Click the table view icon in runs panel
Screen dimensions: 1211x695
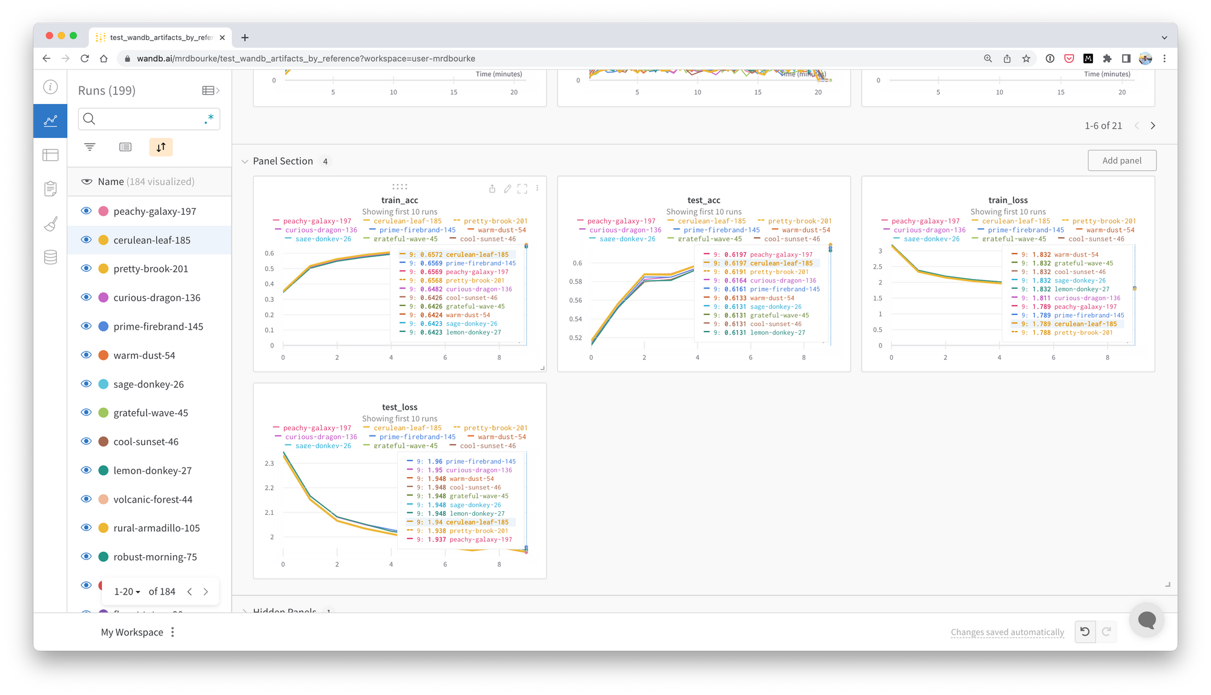[x=208, y=90]
